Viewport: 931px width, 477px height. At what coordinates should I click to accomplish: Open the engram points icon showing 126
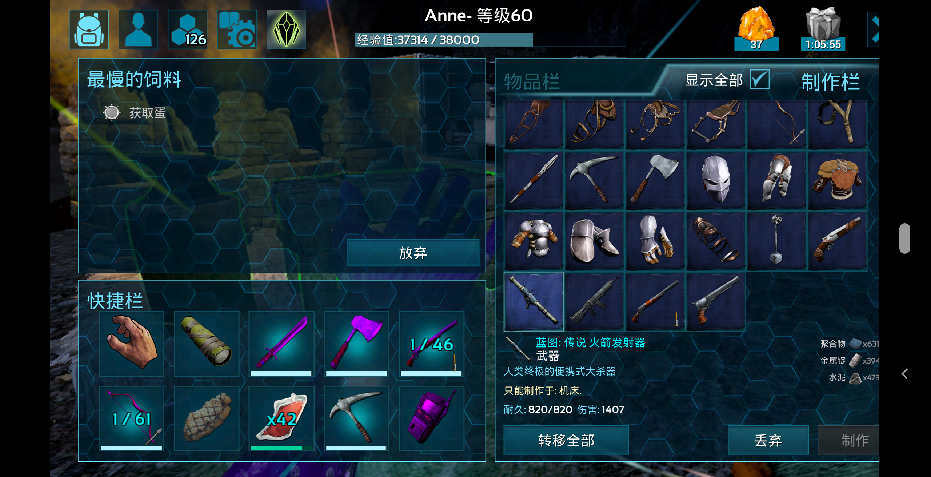tap(188, 29)
